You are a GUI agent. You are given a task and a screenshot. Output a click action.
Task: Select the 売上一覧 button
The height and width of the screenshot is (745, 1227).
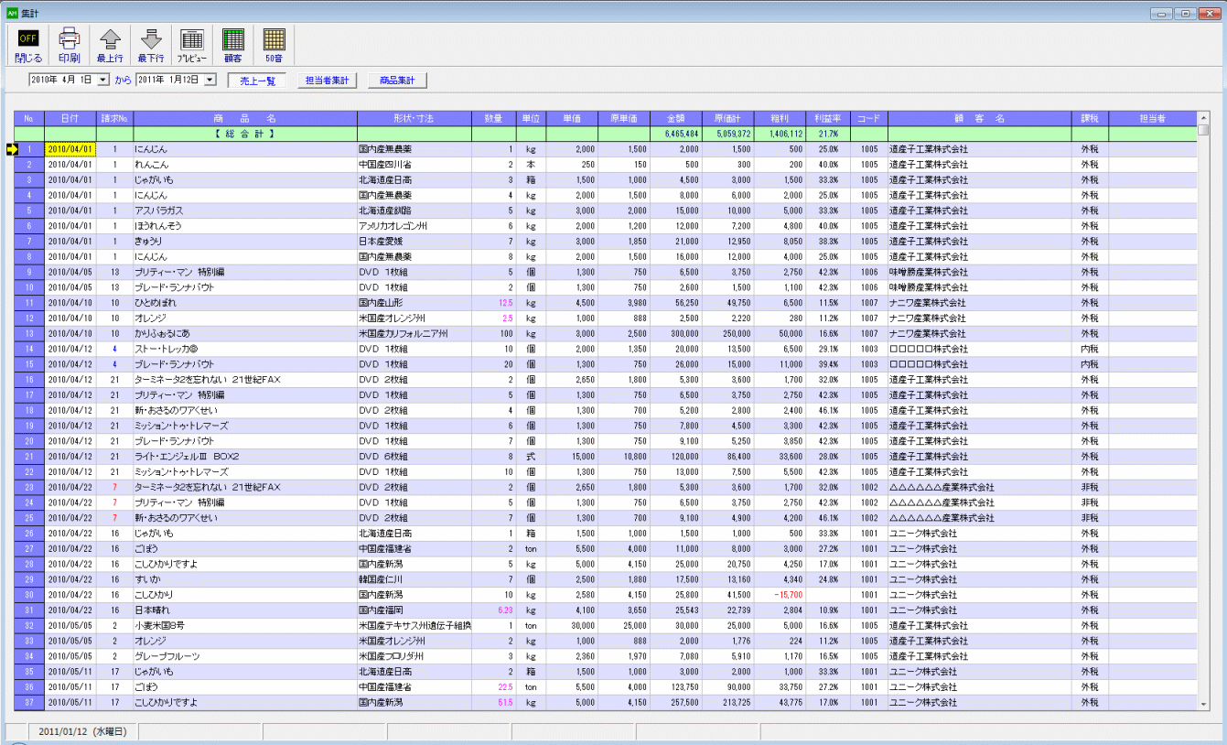[x=257, y=81]
